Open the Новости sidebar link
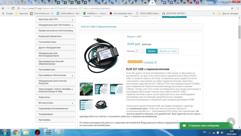 tap(43, 128)
